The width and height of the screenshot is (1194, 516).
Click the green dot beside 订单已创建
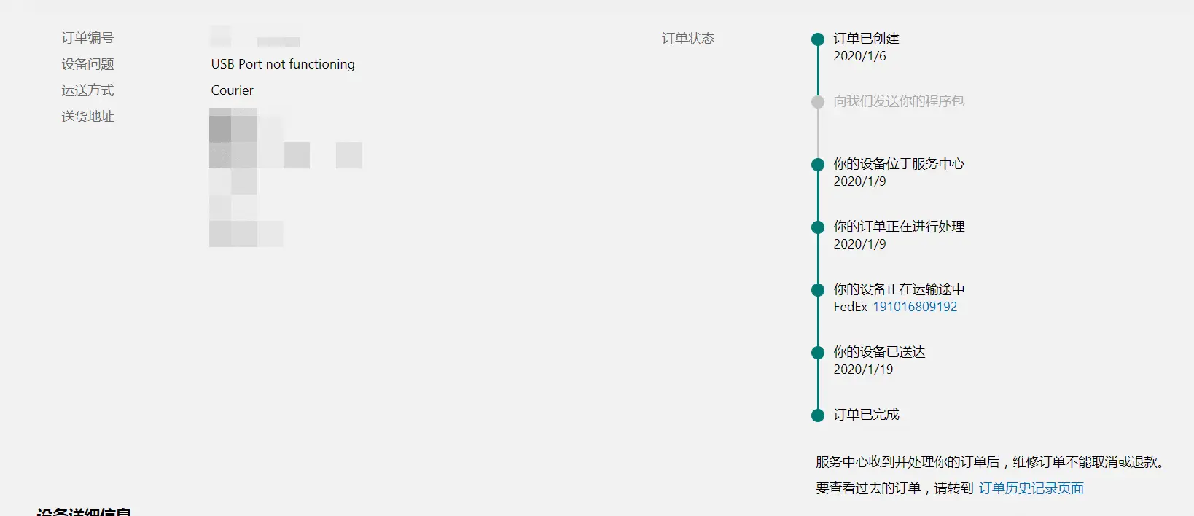818,39
